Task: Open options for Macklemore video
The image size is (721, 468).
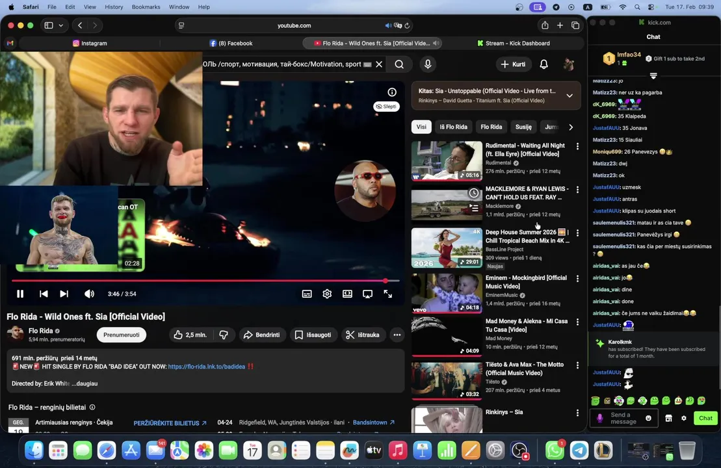Action: pos(577,189)
